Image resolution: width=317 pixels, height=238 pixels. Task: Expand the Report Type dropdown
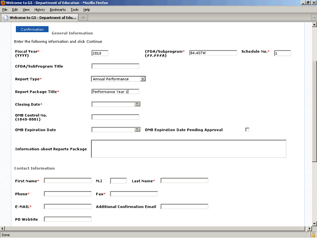(x=143, y=79)
